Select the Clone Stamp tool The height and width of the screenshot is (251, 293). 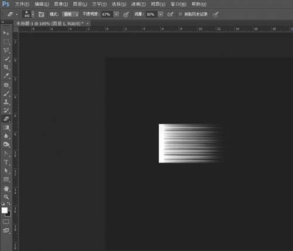[x=6, y=101]
